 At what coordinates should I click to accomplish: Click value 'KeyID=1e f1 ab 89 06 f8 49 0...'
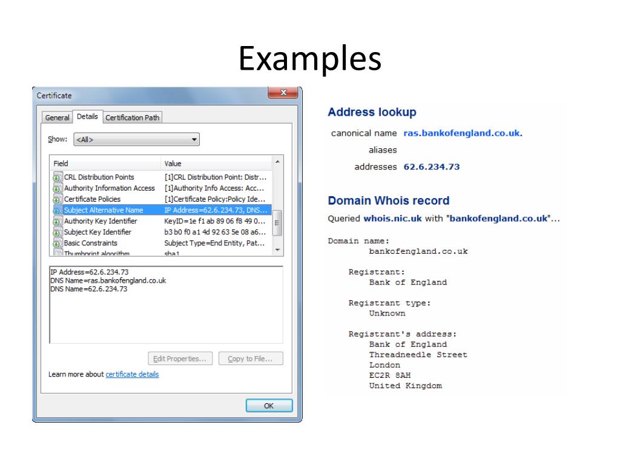tap(215, 221)
